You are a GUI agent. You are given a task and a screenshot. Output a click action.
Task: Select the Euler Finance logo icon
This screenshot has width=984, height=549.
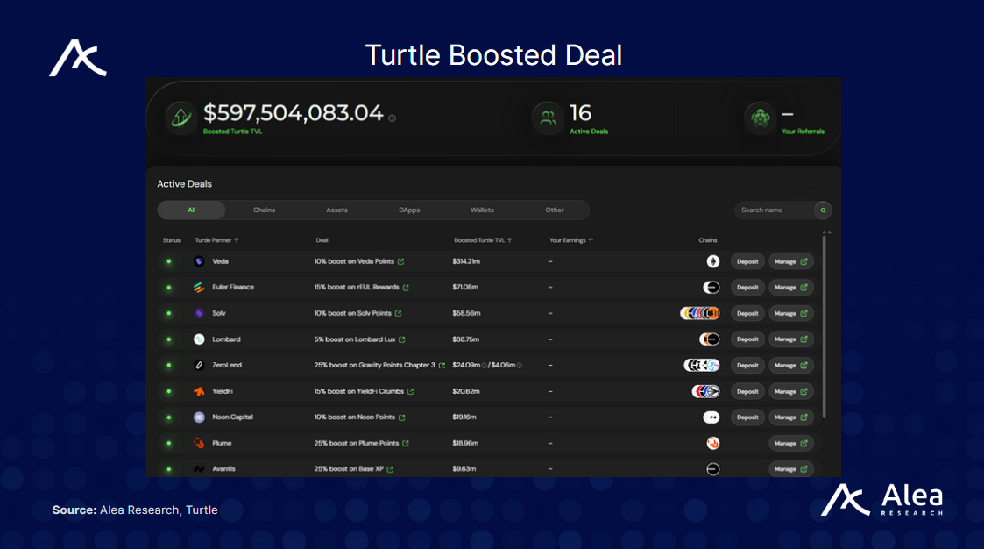pyautogui.click(x=199, y=287)
